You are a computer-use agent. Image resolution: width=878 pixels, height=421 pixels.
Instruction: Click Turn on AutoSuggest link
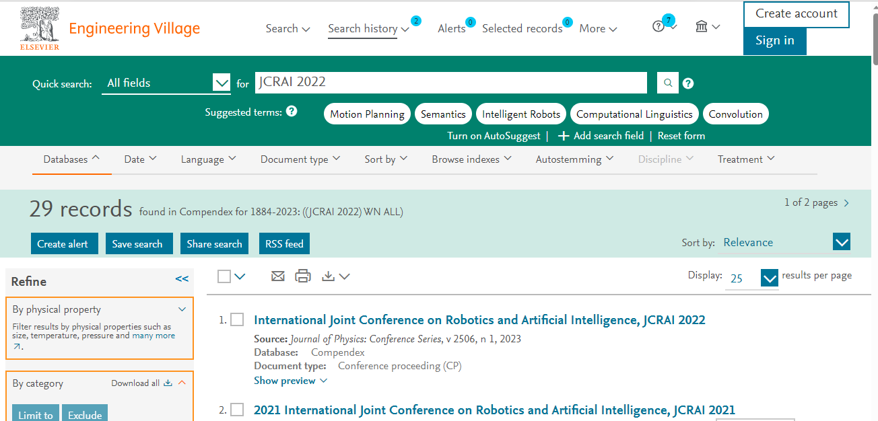coord(494,136)
